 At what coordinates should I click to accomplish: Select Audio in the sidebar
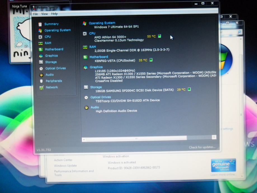pos(50,75)
